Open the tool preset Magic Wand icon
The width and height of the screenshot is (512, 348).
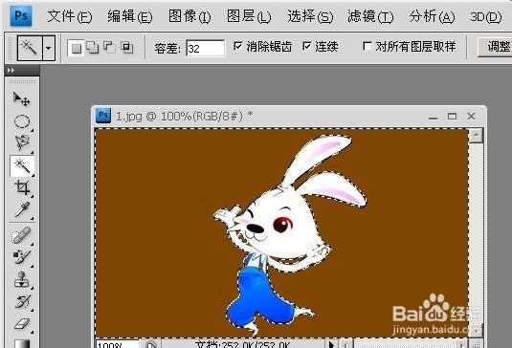[x=30, y=48]
